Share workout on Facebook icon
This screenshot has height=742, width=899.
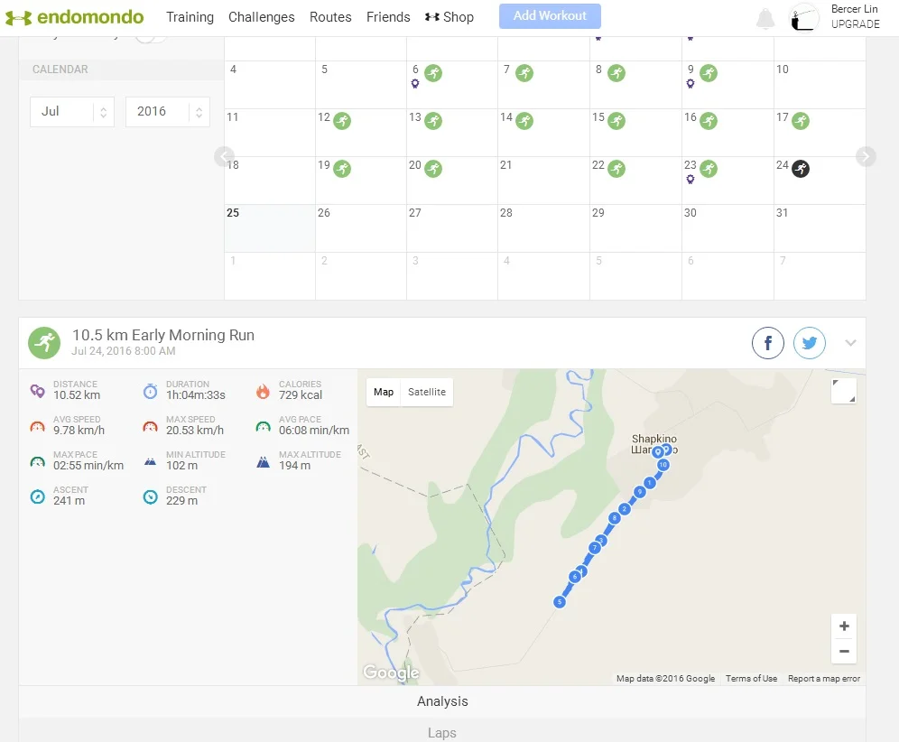[768, 343]
